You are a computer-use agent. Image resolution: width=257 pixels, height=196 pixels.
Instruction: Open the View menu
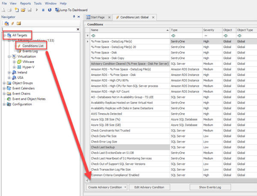point(13,3)
